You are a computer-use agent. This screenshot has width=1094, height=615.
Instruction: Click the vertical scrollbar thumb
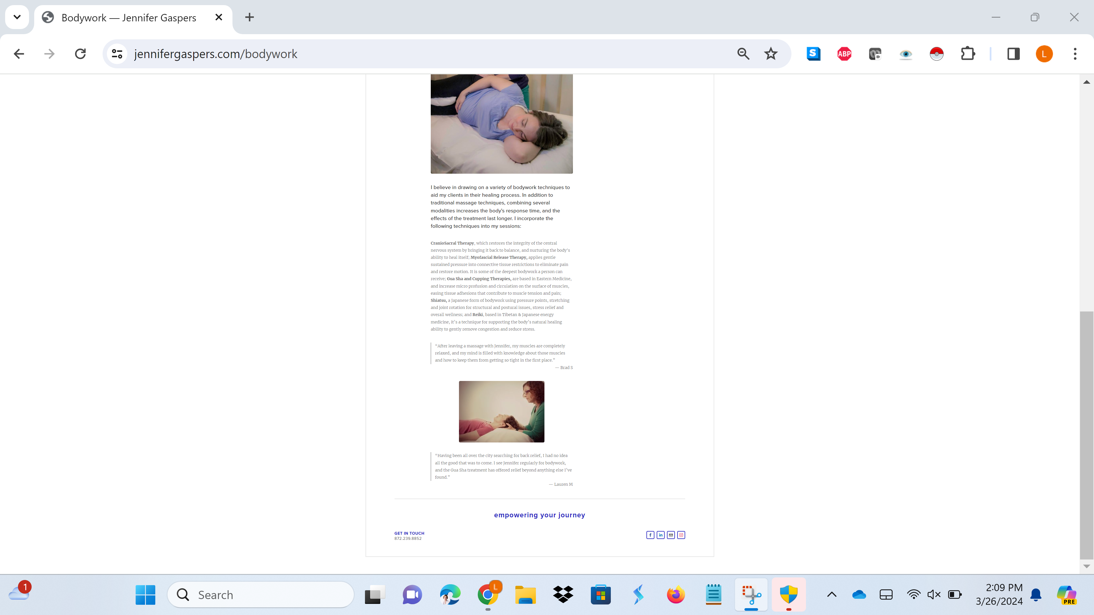pyautogui.click(x=1086, y=435)
